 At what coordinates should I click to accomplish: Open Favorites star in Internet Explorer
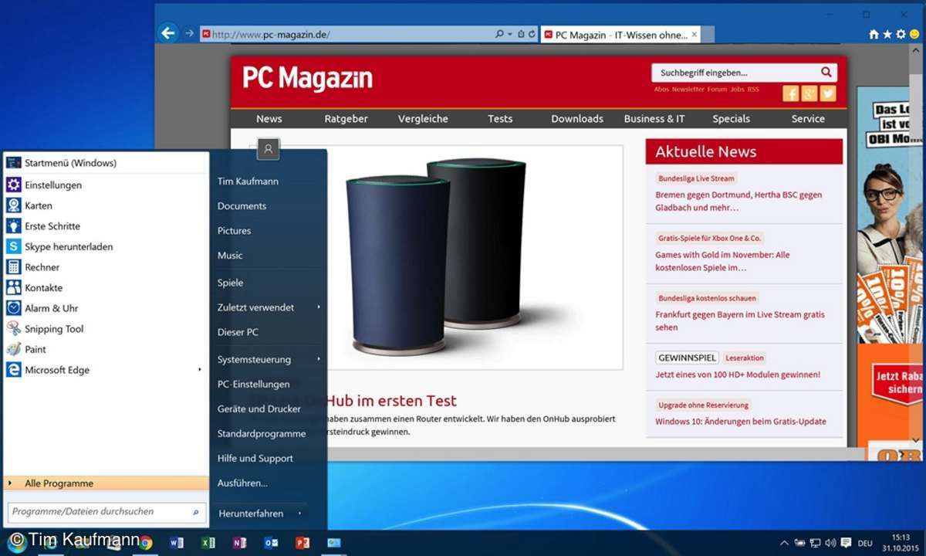coord(887,34)
